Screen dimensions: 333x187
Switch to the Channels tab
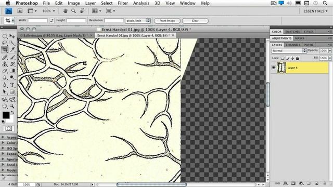[x=293, y=45]
